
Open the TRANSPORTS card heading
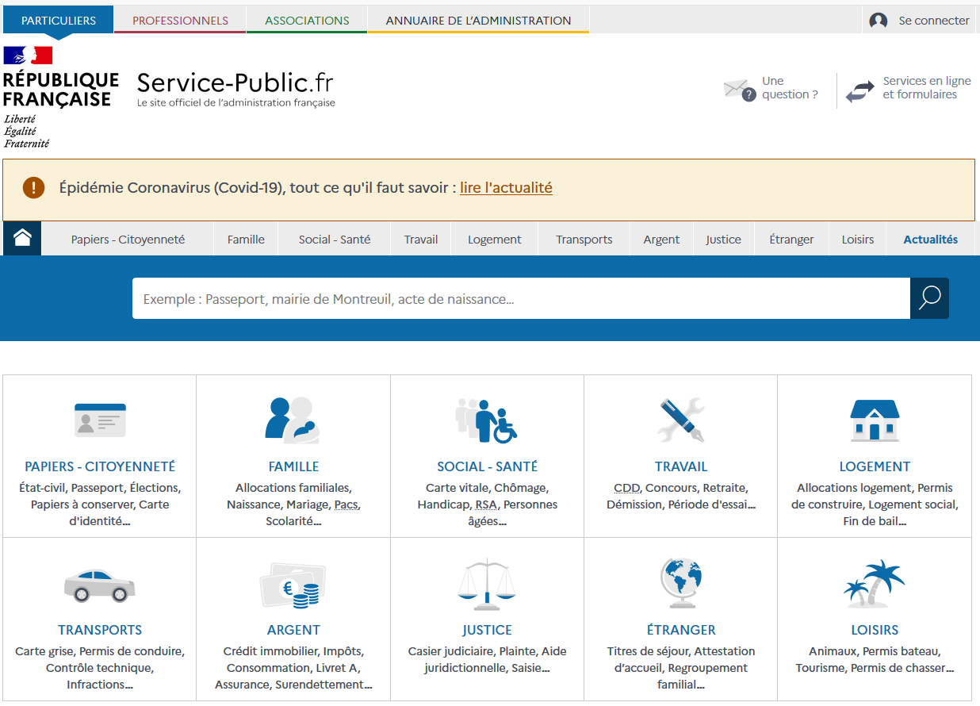pos(100,630)
